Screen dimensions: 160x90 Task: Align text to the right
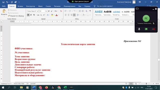point(71,15)
